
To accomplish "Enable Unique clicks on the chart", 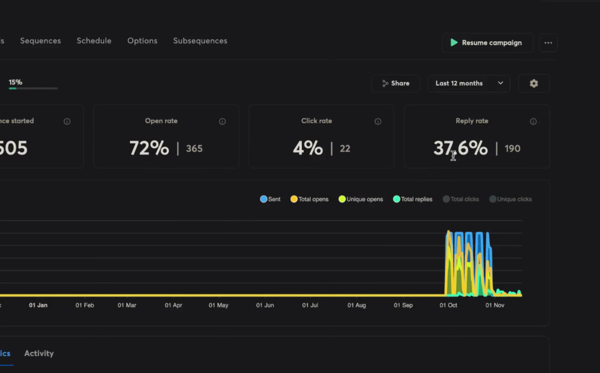I will tap(510, 199).
